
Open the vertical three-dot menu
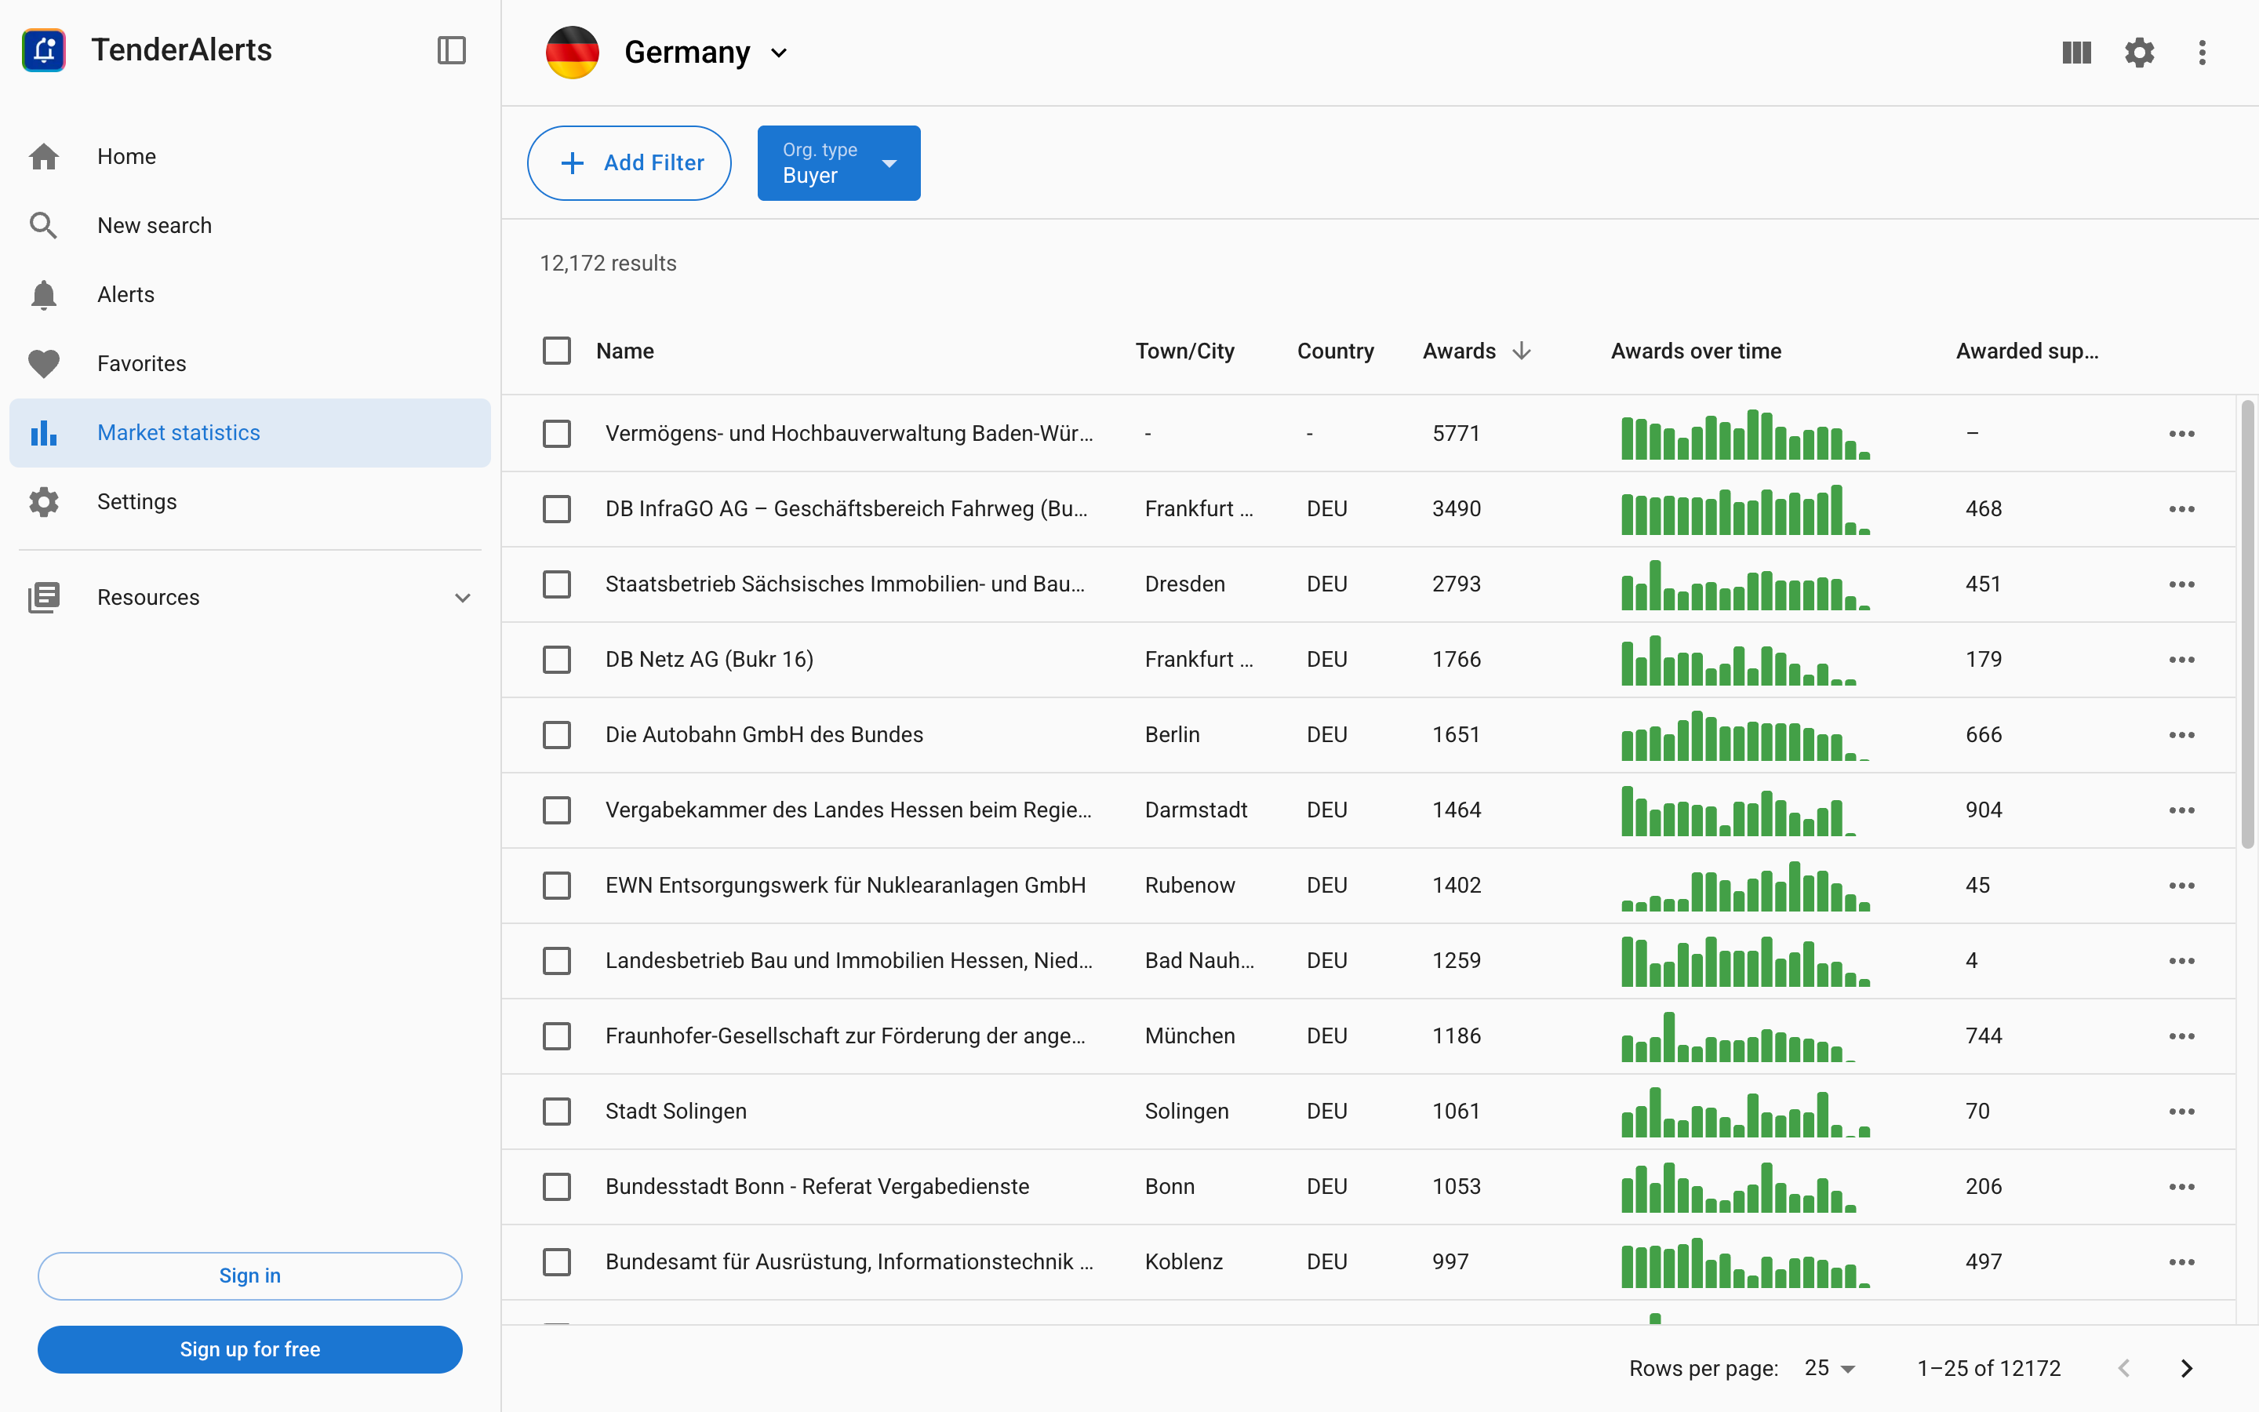[2201, 53]
